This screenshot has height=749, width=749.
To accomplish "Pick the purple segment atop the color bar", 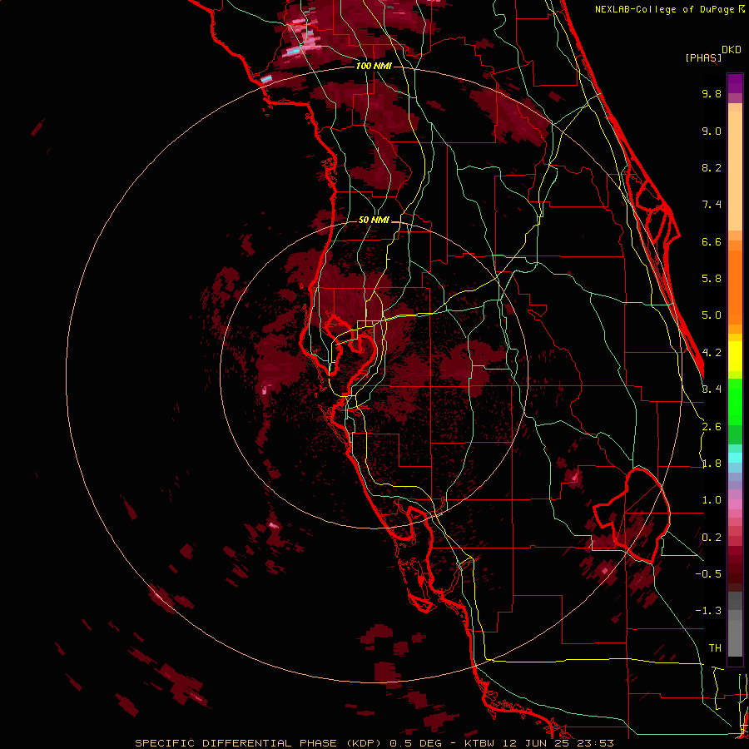I will point(735,83).
